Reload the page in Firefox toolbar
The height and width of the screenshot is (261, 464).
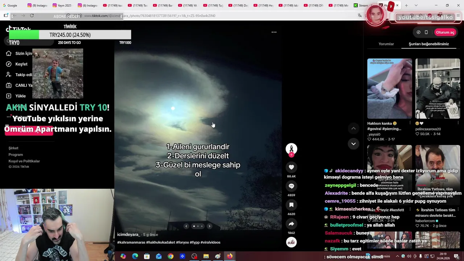(x=32, y=16)
